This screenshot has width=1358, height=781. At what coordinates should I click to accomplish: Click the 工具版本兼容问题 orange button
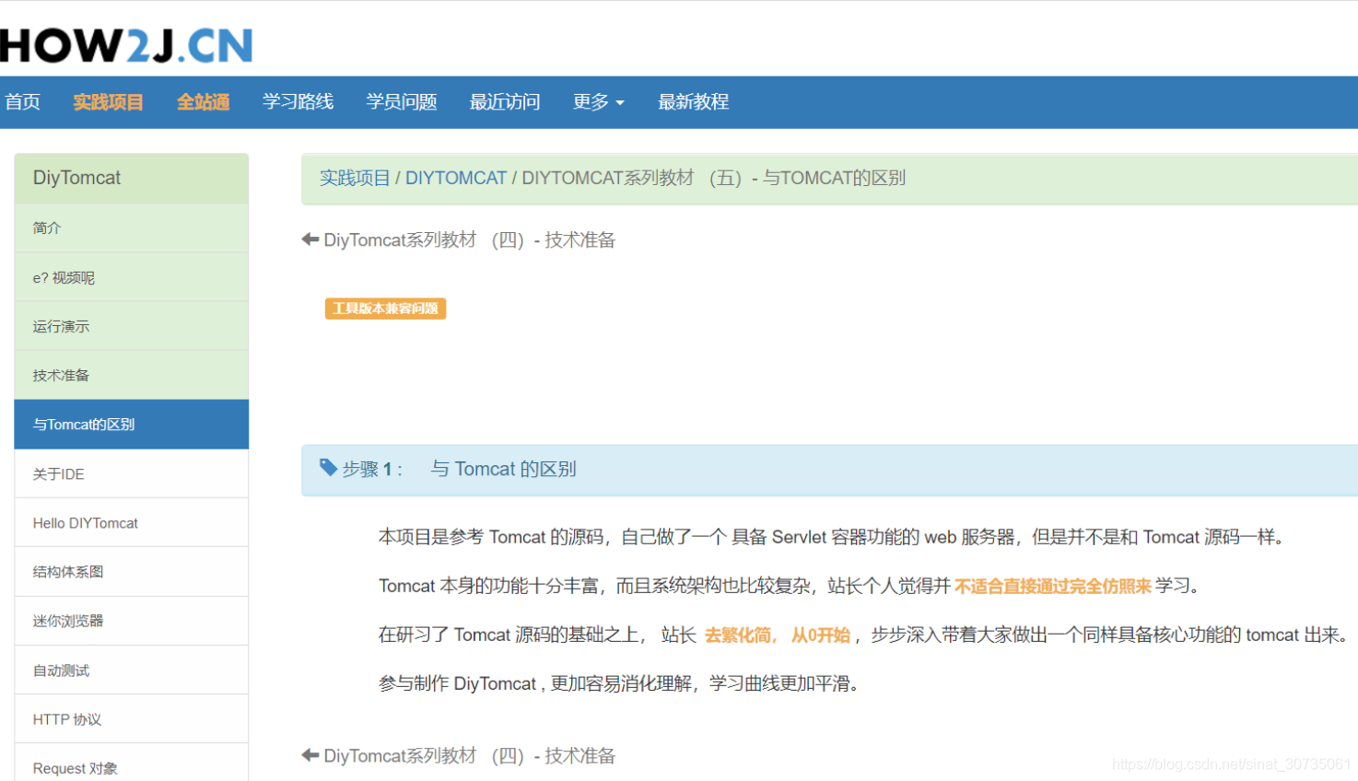[x=385, y=309]
